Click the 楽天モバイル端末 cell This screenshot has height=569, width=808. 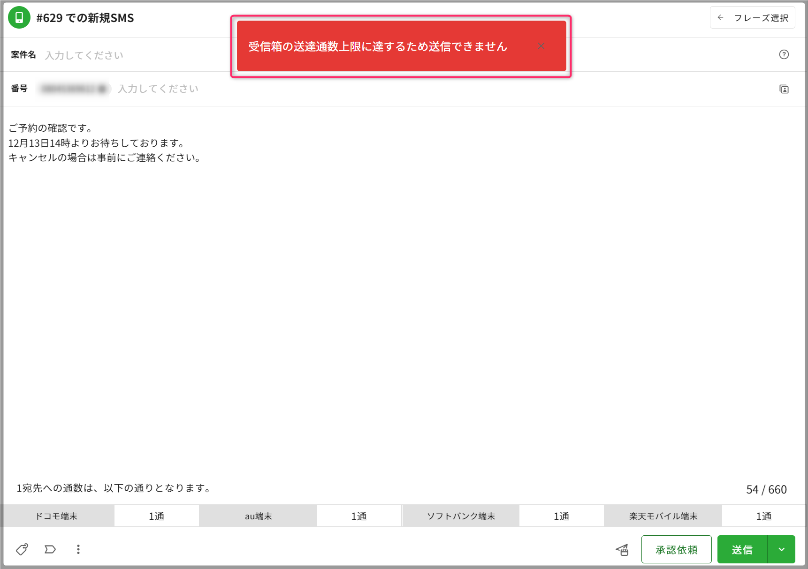click(663, 516)
